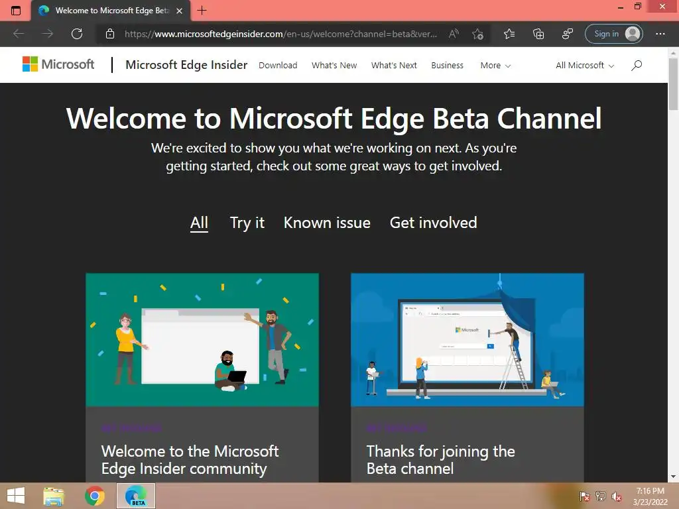This screenshot has height=509, width=679.
Task: Select the All filter tab
Action: pyautogui.click(x=199, y=223)
